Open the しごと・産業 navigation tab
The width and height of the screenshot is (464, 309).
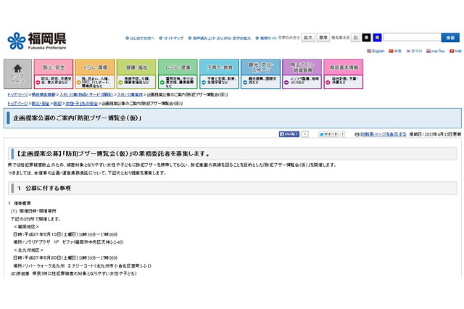pyautogui.click(x=178, y=67)
